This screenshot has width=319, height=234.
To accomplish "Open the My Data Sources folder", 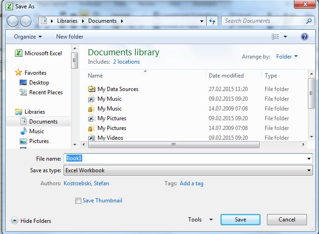I will pos(117,89).
